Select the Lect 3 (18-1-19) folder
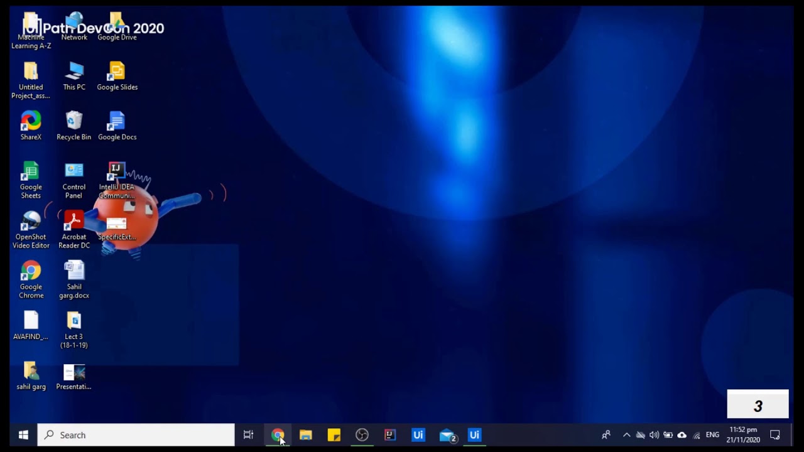 74,330
